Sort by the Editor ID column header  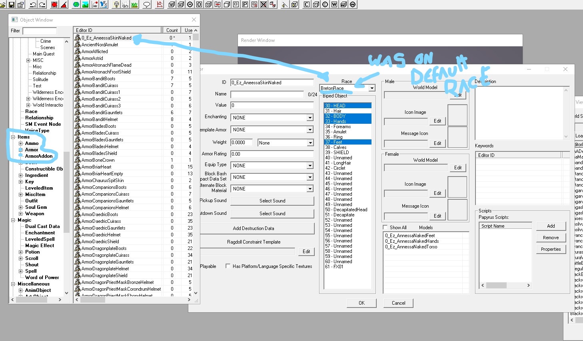(118, 30)
